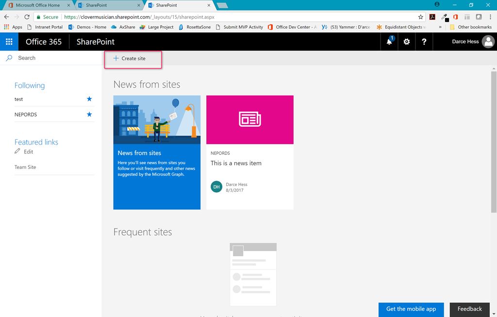Close the Microsoft Office Home tab
The width and height of the screenshot is (497, 317).
coord(68,5)
